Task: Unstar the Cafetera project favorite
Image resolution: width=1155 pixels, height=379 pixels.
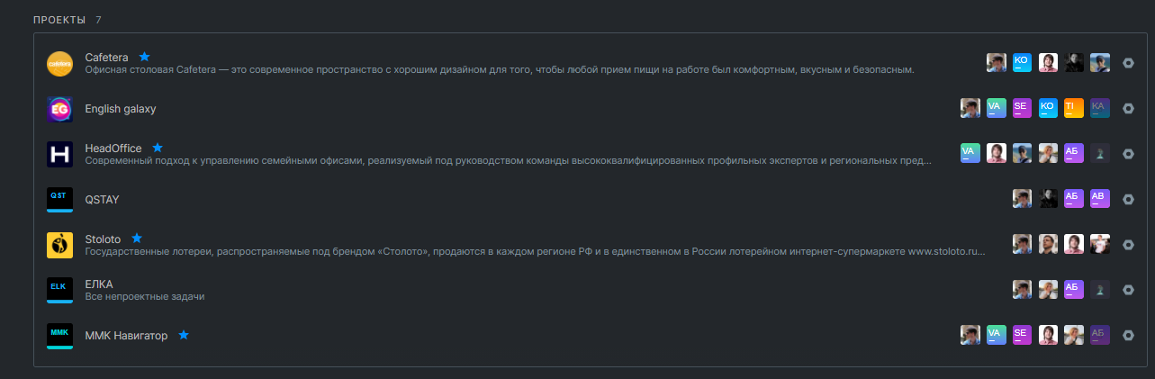Action: (144, 57)
